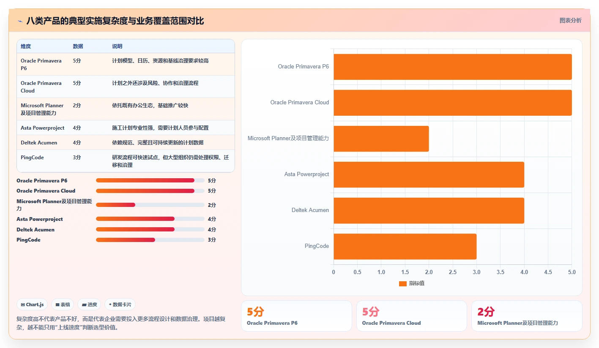Click the Oracle Primavera Cloud progress bar

[150, 191]
